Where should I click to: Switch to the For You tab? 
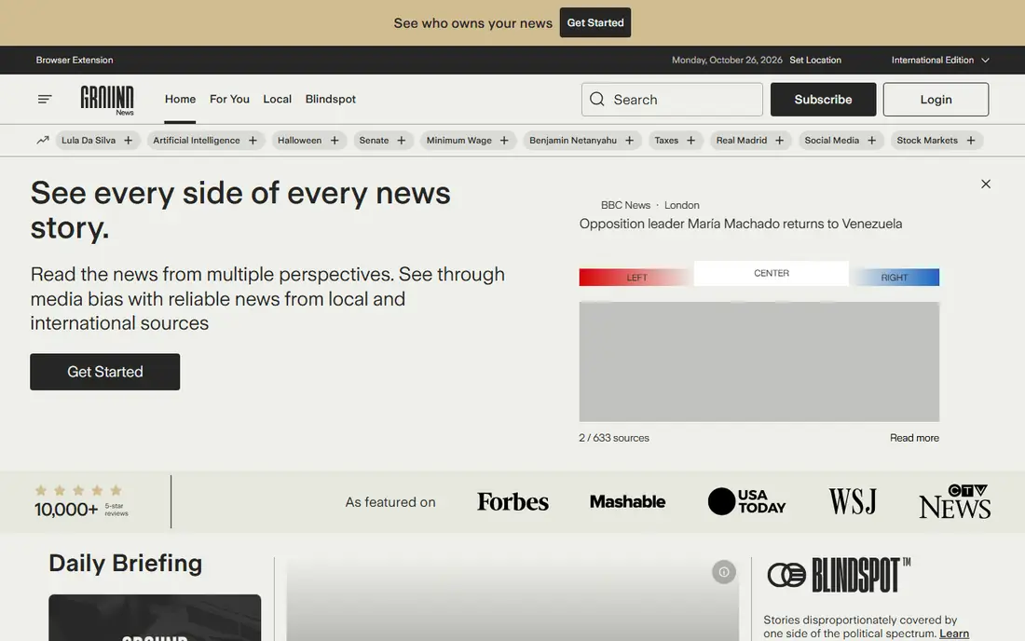tap(229, 100)
